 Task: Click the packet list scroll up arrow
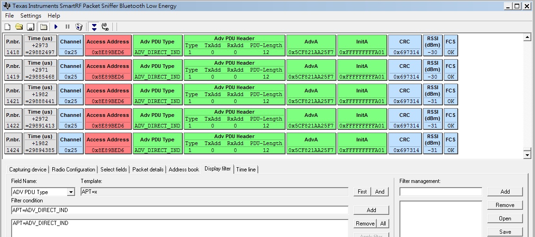click(x=527, y=37)
